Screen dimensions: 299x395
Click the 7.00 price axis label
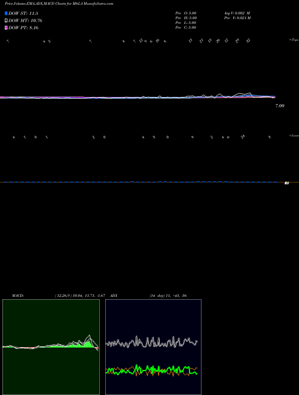(280, 106)
